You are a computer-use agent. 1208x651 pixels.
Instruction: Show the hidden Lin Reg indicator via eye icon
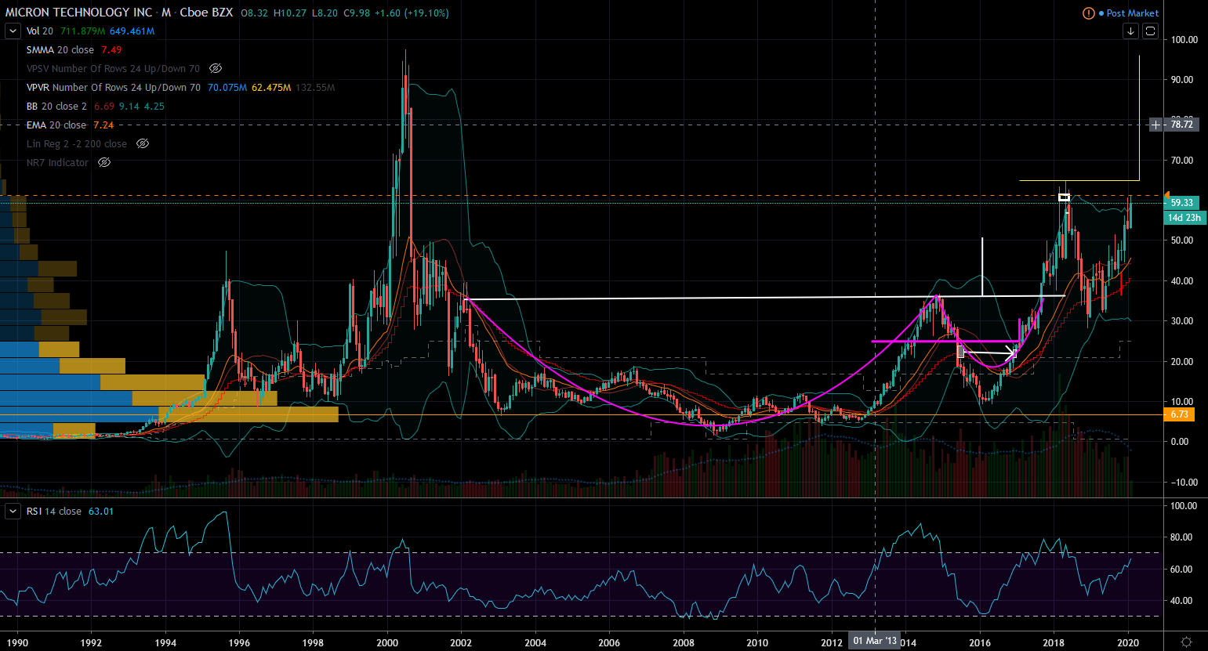tap(143, 144)
